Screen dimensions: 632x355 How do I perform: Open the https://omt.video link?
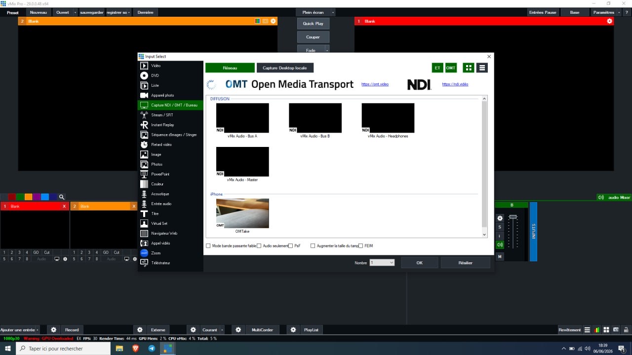click(x=375, y=84)
